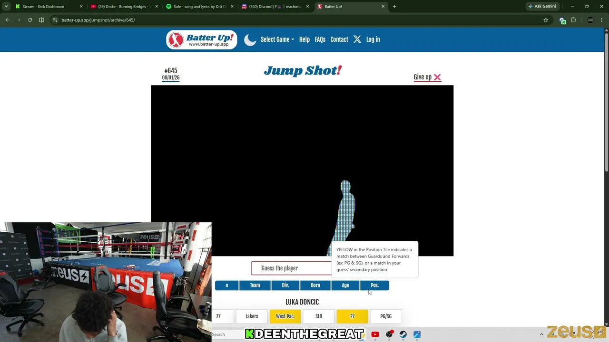Image resolution: width=609 pixels, height=342 pixels.
Task: Open the Help page link
Action: (304, 39)
